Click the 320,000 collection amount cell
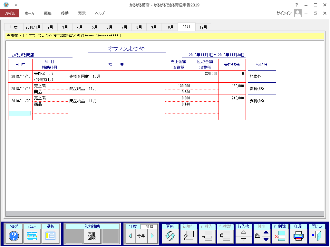Viewport: 330px width, 247px height. pyautogui.click(x=205, y=74)
